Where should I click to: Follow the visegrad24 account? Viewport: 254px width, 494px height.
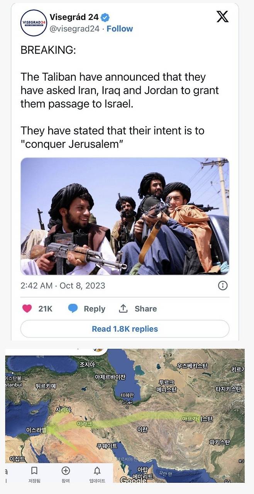coord(120,29)
